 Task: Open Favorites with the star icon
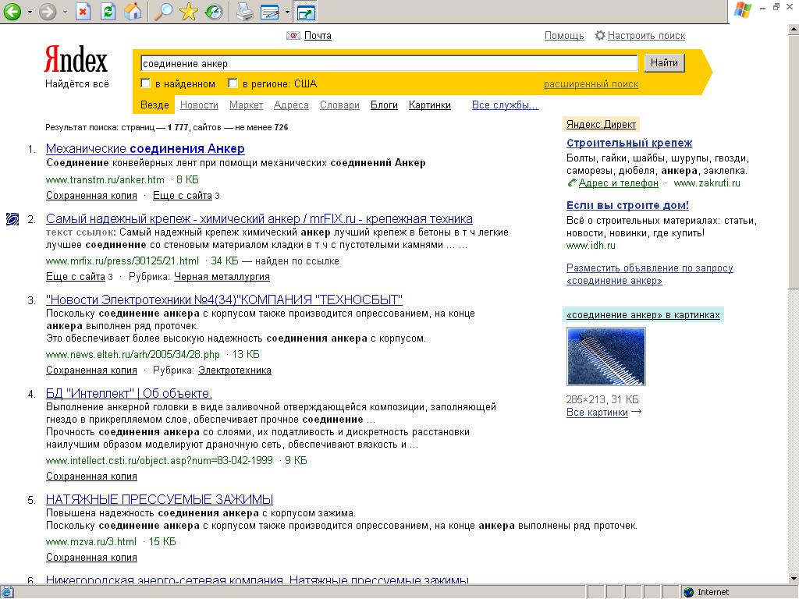click(x=188, y=12)
